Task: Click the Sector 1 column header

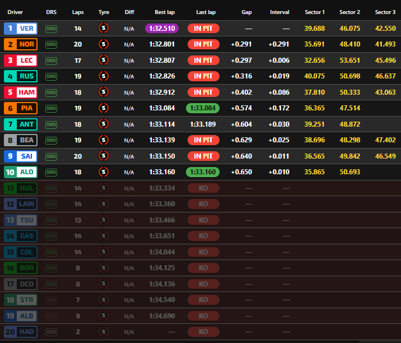Action: tap(314, 12)
